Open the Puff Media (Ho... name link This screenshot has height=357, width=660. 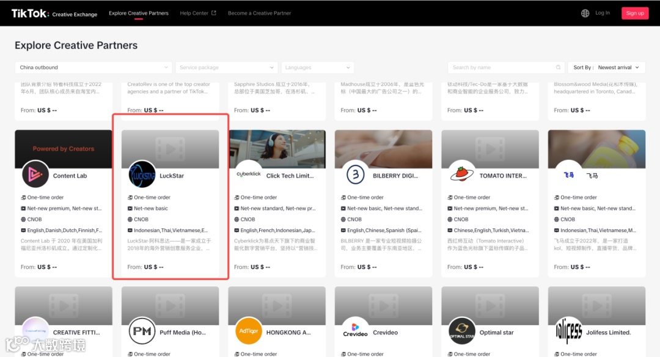(183, 332)
